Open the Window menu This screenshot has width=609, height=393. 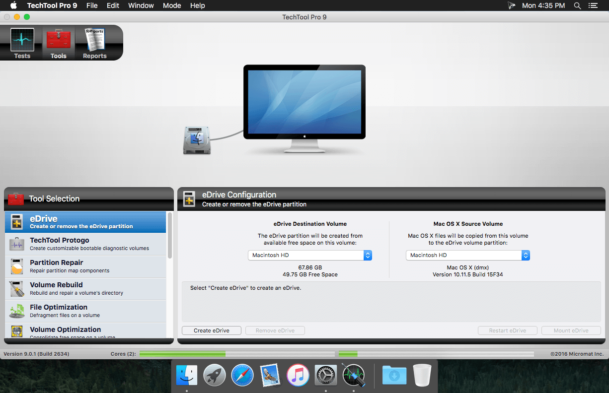[x=141, y=6]
